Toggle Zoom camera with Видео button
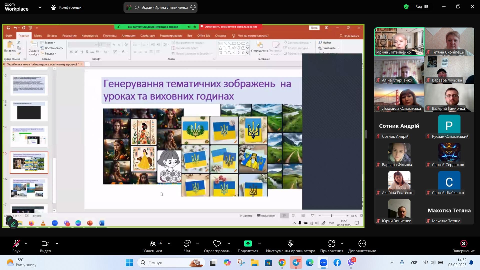 pyautogui.click(x=45, y=246)
